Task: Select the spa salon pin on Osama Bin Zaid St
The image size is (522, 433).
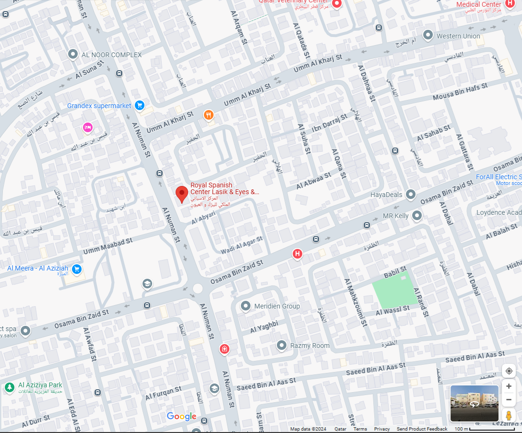Action: (x=25, y=331)
